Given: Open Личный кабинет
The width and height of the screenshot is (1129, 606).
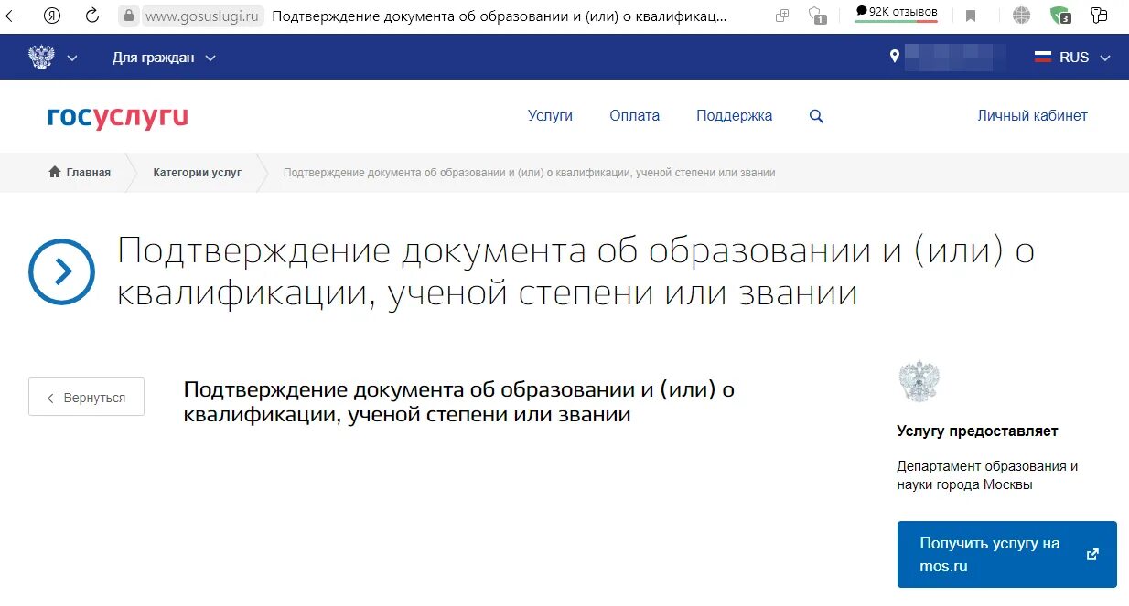Looking at the screenshot, I should click(x=1032, y=116).
